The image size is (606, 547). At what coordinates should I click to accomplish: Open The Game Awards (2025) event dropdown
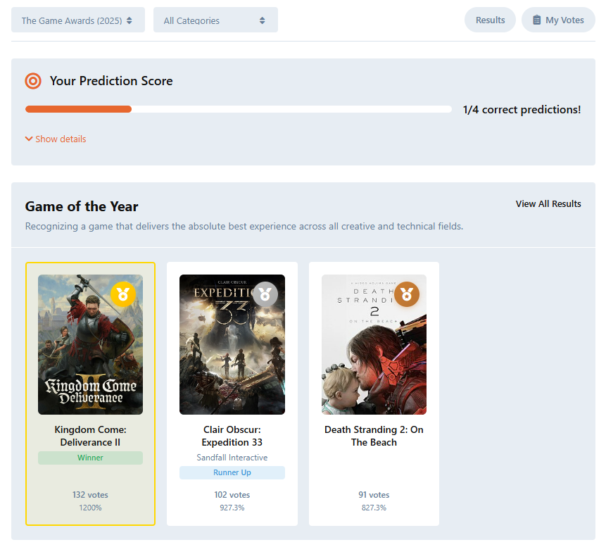click(x=77, y=20)
